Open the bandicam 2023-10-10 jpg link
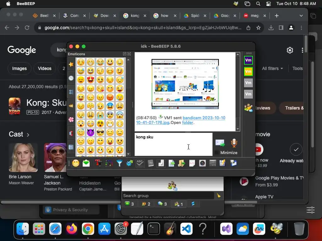The image size is (322, 241). click(x=181, y=120)
